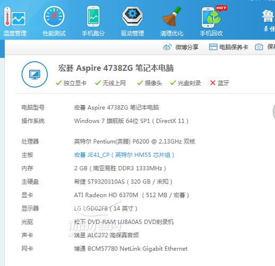Click the computer monitor overview icon
275x266 pixels.
(35, 74)
